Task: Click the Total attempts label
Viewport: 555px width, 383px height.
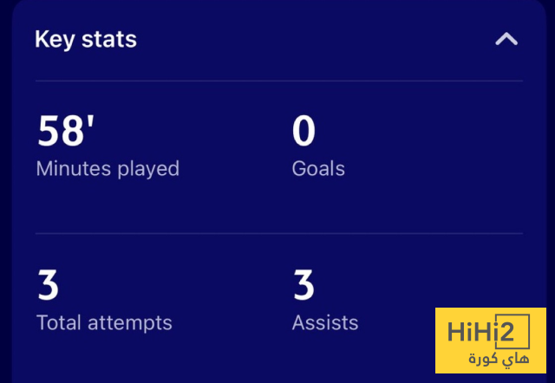Action: 104,322
